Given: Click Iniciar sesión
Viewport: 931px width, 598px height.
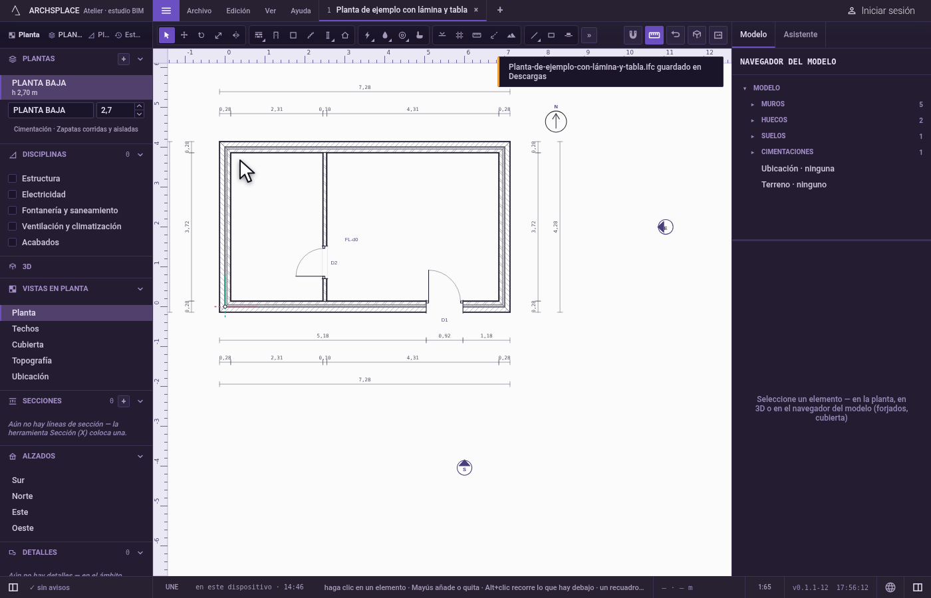Looking at the screenshot, I should [881, 11].
